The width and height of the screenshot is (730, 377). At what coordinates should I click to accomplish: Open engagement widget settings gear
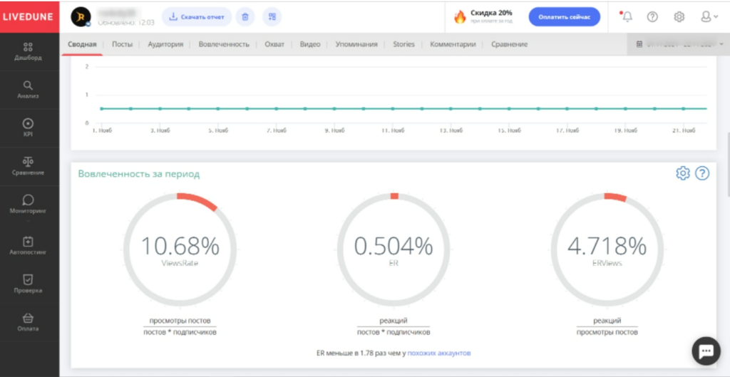(682, 173)
